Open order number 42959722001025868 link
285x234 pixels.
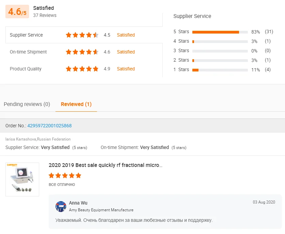(49, 126)
